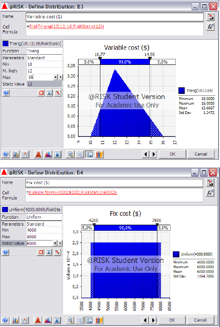Screen dimensions: 220x327
Task: Click the blue Uniform color swatch in B4 panel header
Action: tap(5, 210)
